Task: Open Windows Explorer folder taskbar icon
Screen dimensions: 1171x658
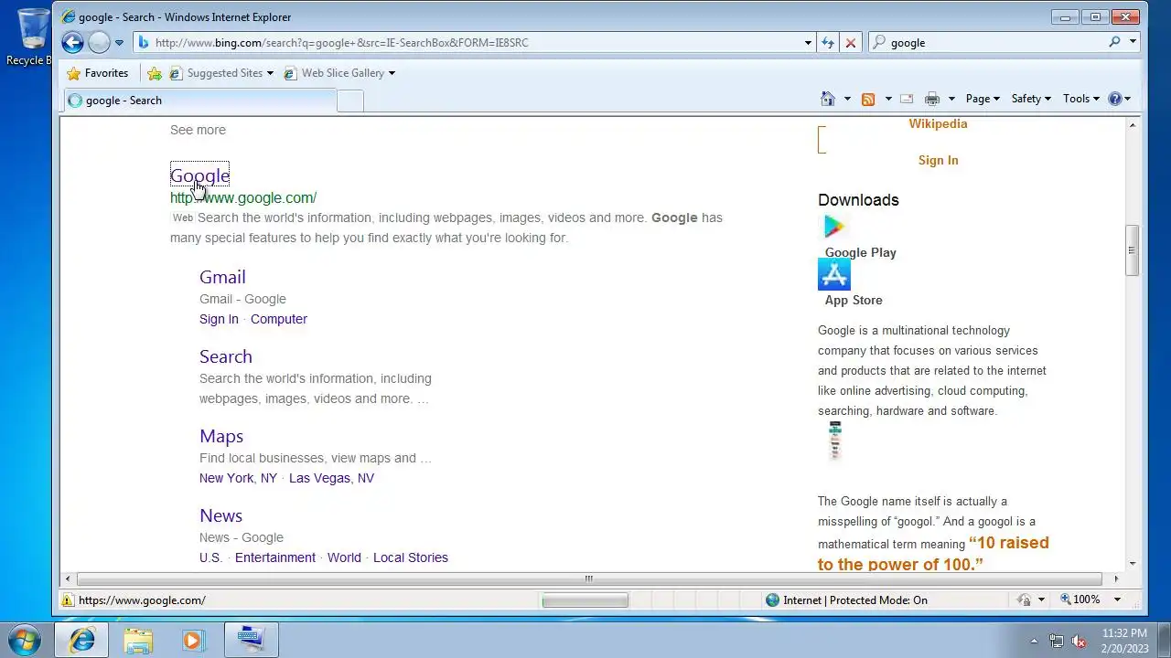Action: tap(138, 640)
